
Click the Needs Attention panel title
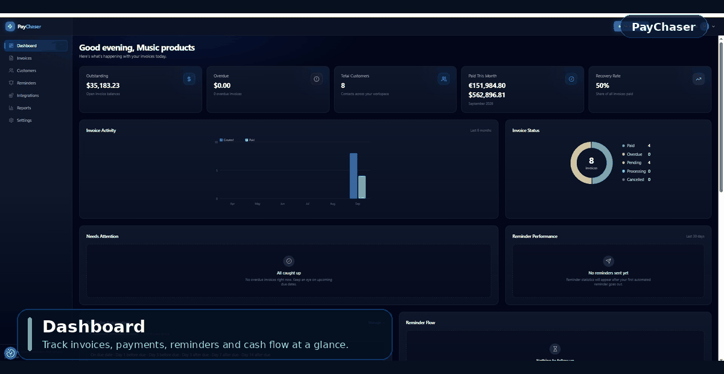(103, 236)
